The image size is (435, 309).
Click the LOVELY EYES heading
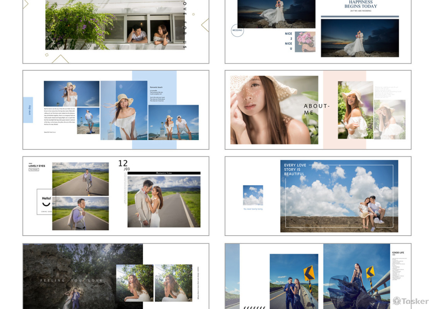pos(37,166)
